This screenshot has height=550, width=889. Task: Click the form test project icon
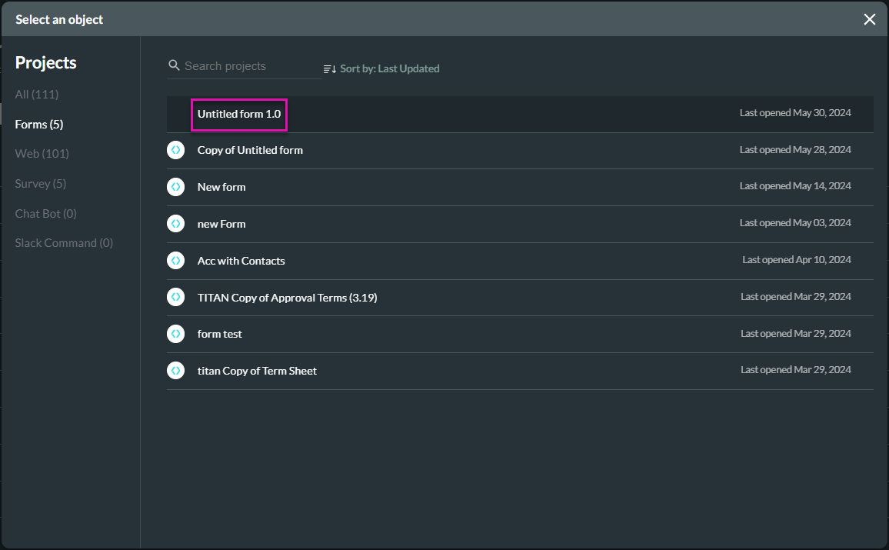click(176, 334)
